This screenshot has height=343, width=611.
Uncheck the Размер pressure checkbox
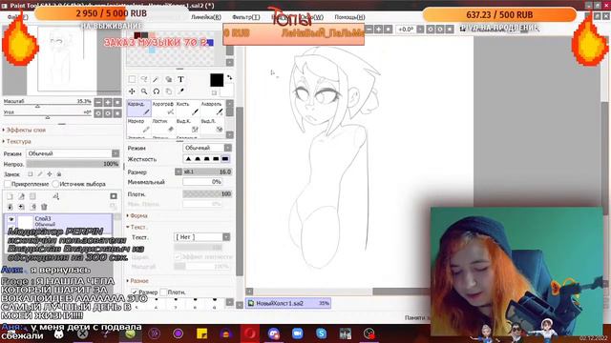coord(135,293)
